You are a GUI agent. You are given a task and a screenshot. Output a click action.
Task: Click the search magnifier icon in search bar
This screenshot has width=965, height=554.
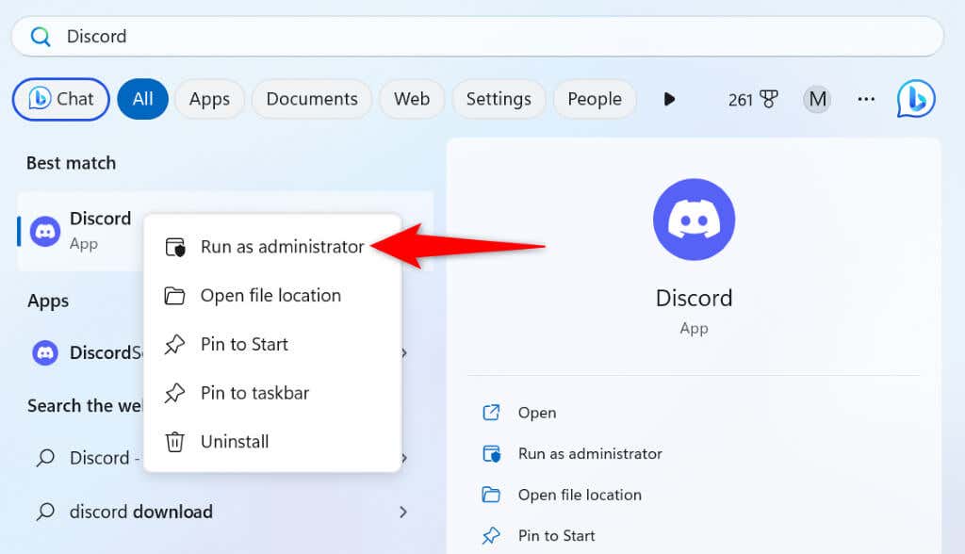(41, 37)
